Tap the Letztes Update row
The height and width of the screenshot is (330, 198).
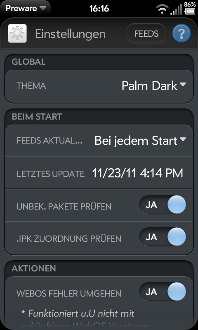coord(99,173)
